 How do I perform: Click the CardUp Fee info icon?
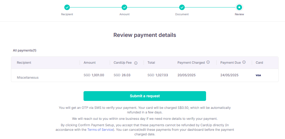click(x=136, y=63)
